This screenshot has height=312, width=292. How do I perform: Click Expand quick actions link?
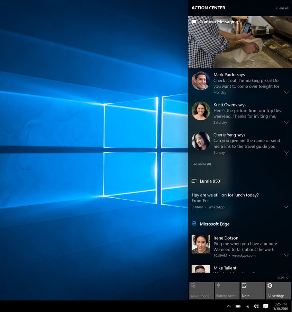pos(283,277)
